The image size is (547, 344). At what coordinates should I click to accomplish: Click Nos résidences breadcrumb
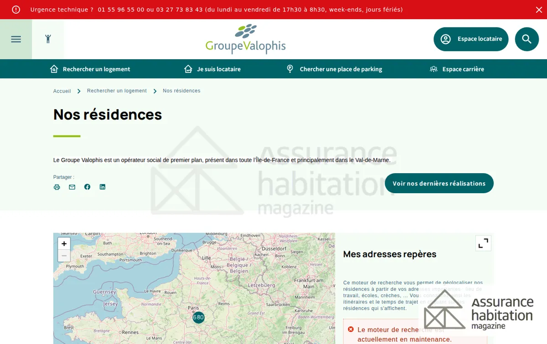pyautogui.click(x=181, y=91)
